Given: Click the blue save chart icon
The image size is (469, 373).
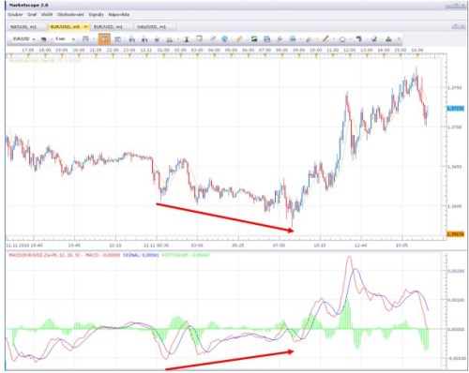Looking at the screenshot, I should 267,39.
